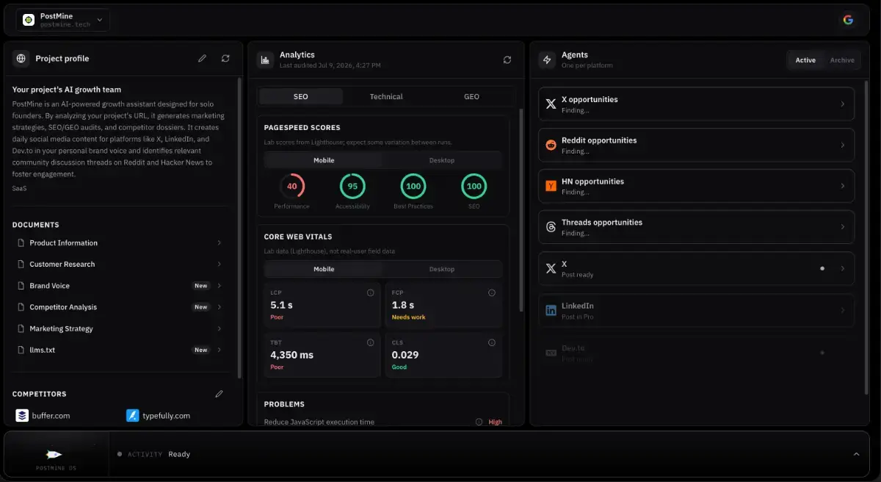Expand Marketing Strategy via its chevron
The height and width of the screenshot is (482, 881).
[x=220, y=328]
